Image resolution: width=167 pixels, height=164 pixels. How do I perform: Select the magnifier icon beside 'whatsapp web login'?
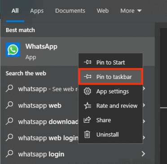click(x=9, y=138)
